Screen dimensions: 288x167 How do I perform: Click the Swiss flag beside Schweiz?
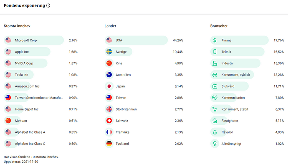[x=109, y=121]
